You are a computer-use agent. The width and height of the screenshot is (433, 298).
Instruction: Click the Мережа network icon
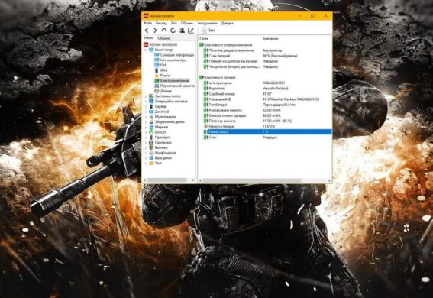[x=151, y=127]
